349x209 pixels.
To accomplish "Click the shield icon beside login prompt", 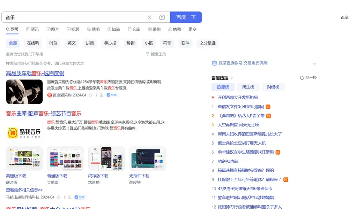I will click(214, 63).
